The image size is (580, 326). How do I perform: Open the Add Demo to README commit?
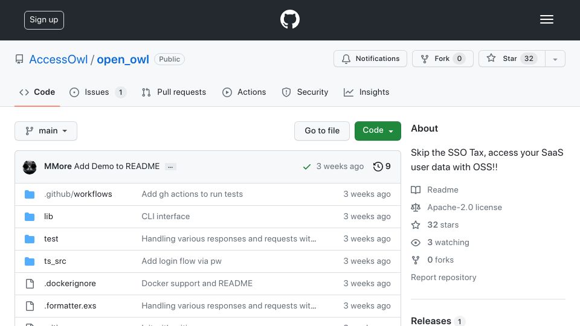click(117, 167)
